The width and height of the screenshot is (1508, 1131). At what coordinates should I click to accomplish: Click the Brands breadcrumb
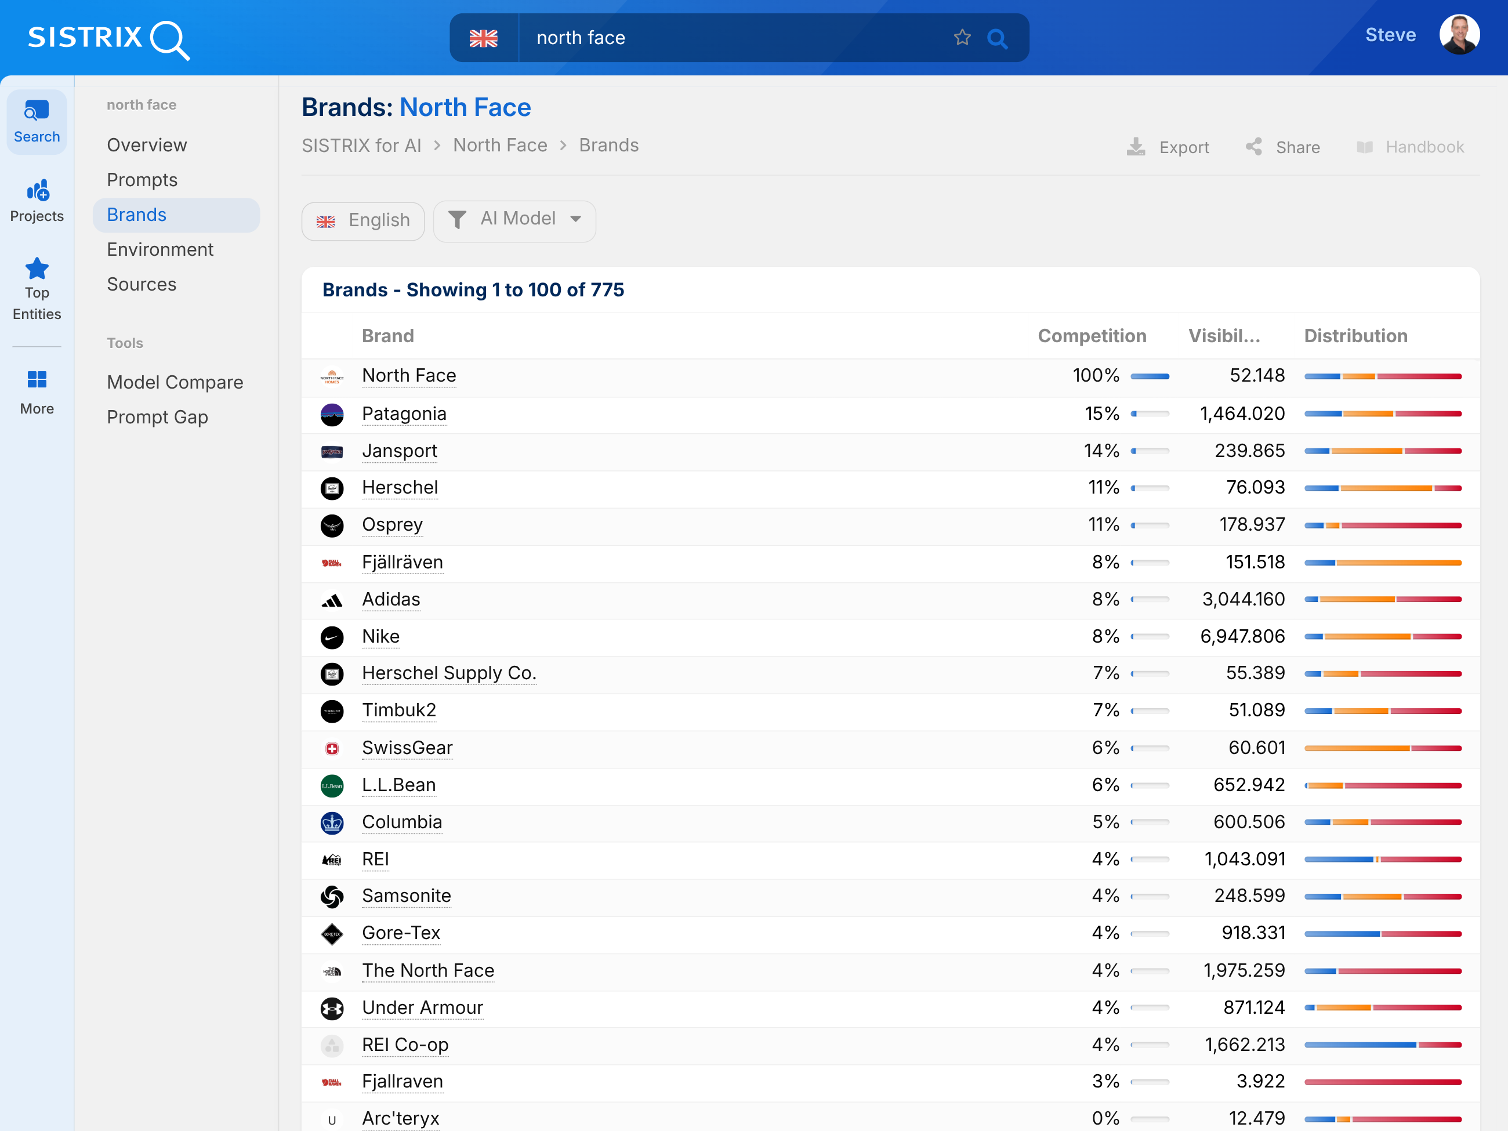coord(609,145)
